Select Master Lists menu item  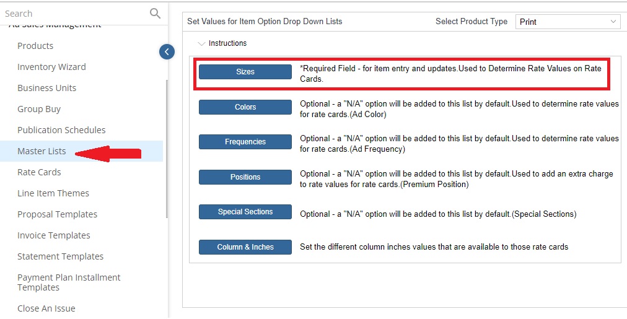point(42,151)
